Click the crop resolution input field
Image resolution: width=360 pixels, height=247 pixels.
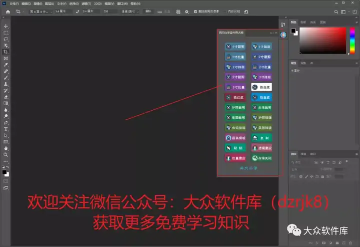click(x=110, y=12)
